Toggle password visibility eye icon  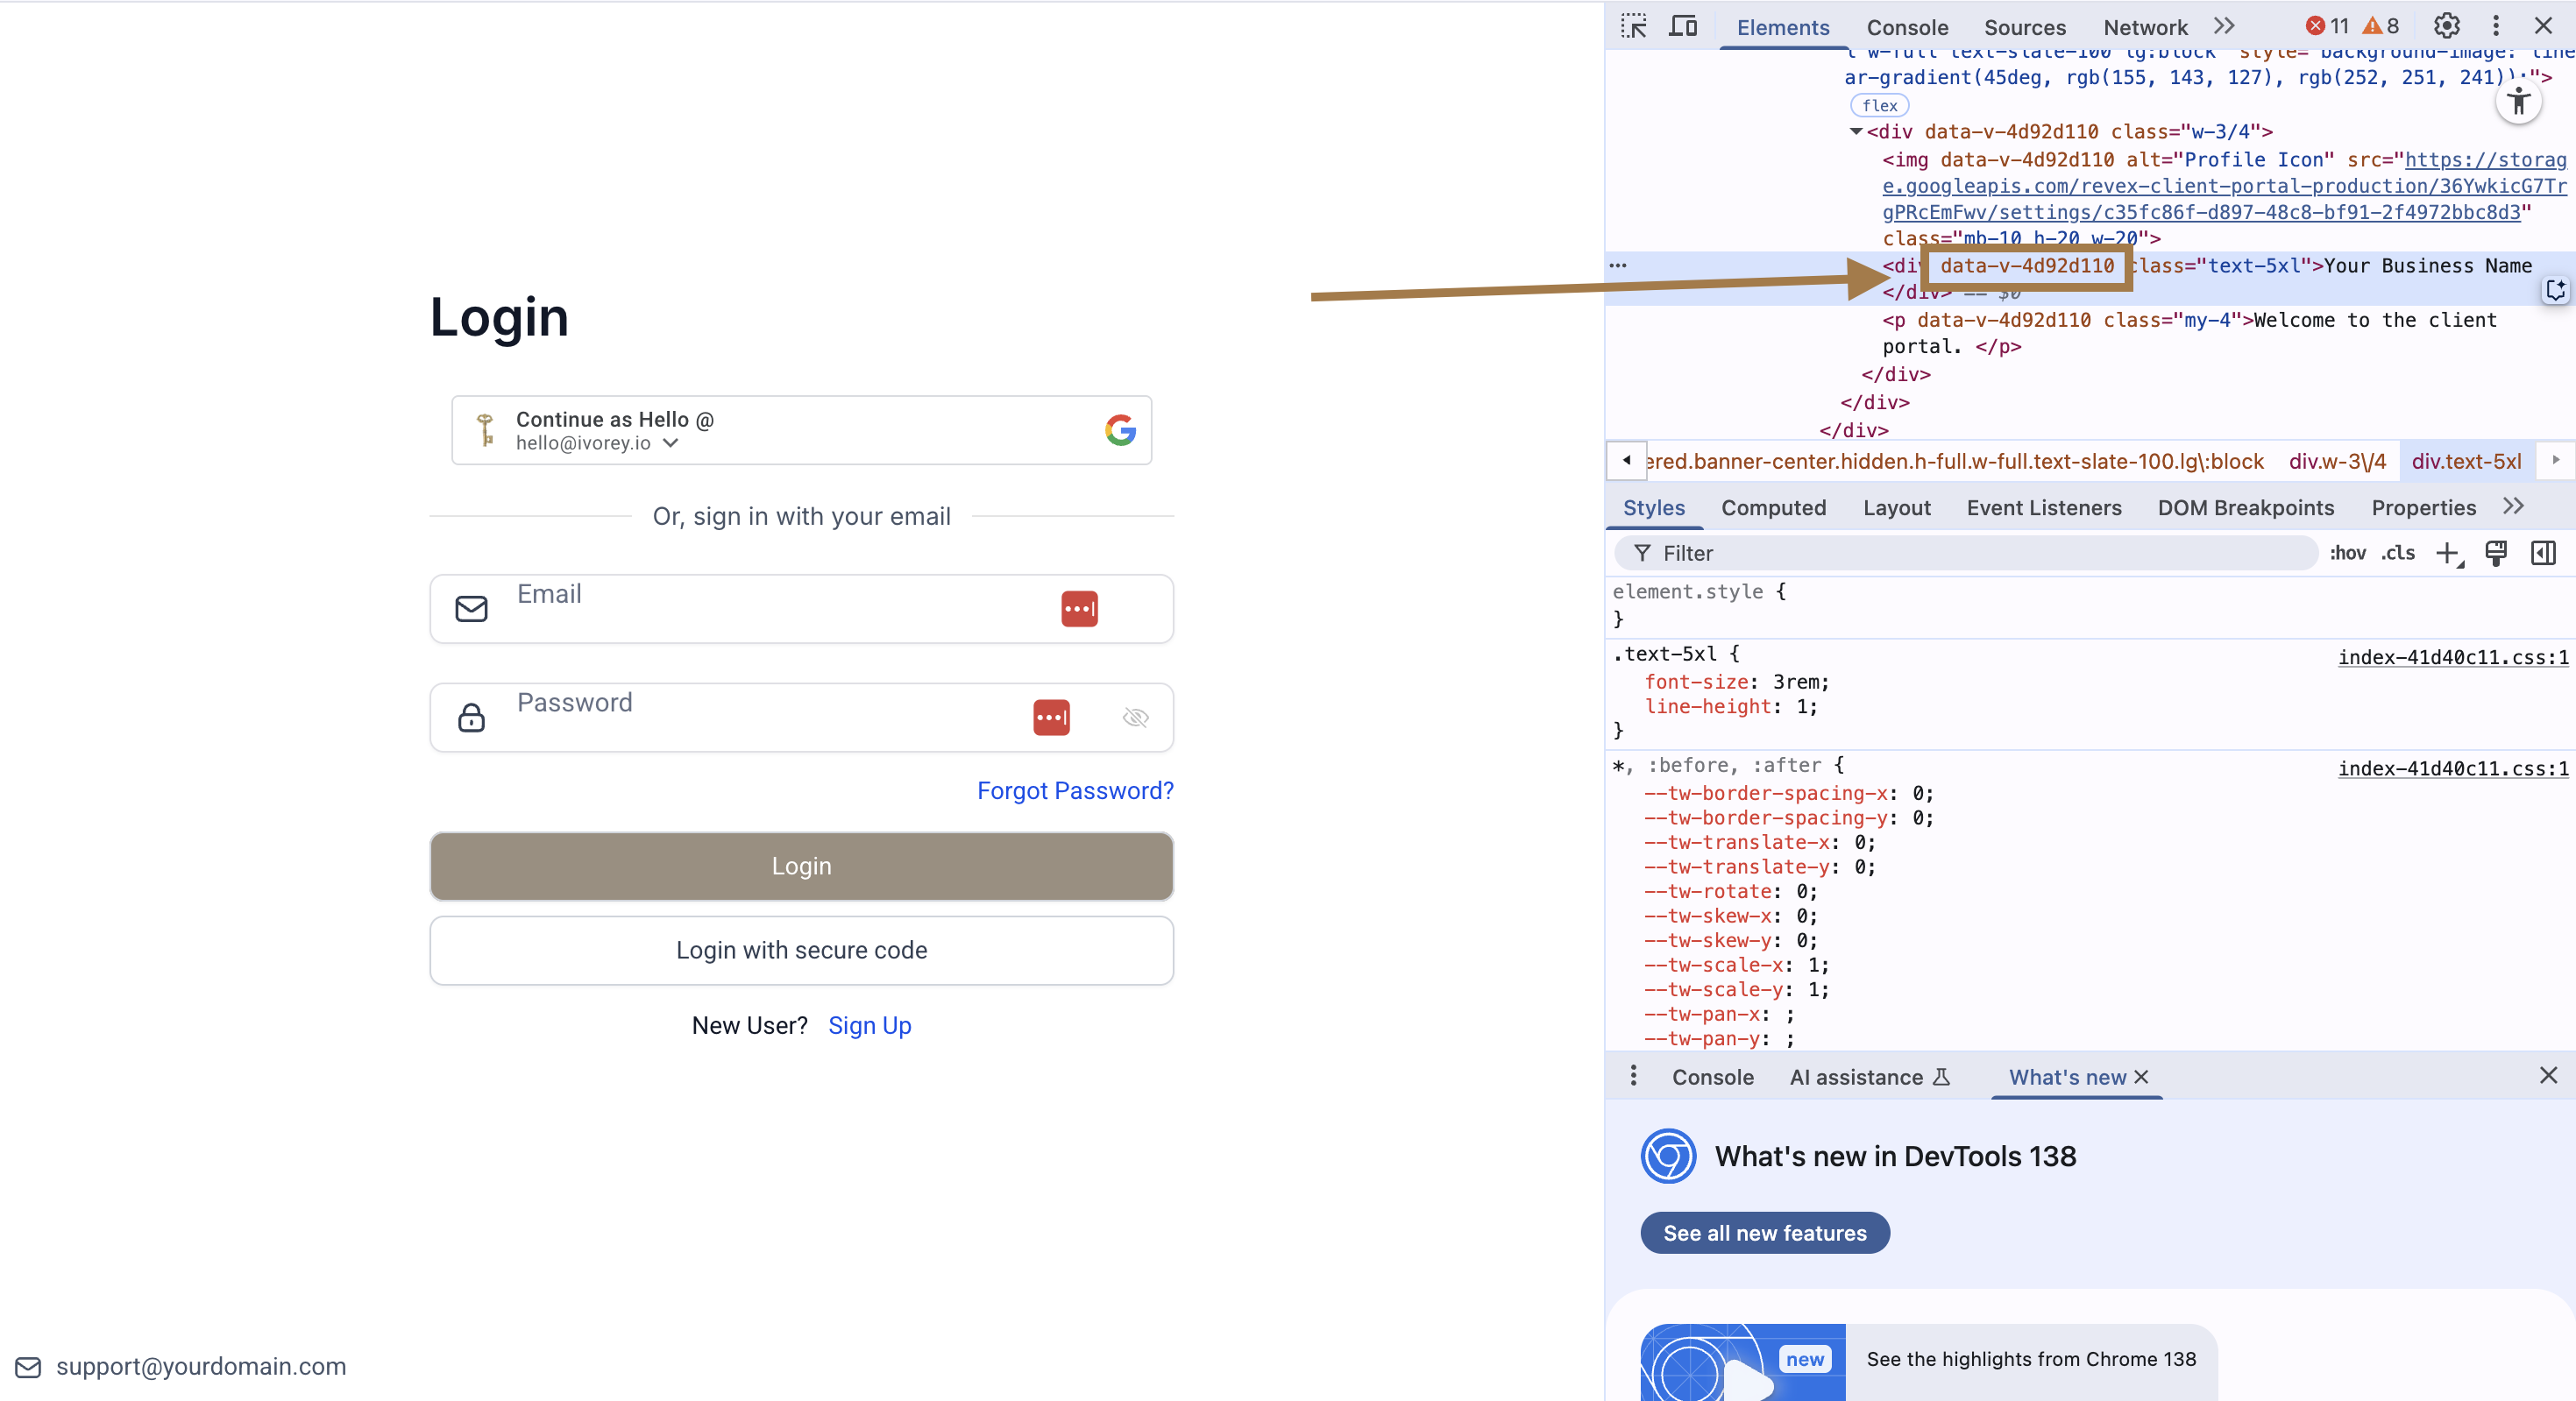[1135, 718]
